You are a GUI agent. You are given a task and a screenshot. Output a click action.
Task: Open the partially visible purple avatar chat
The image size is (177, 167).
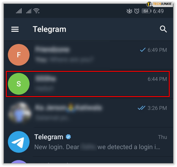click(19, 162)
